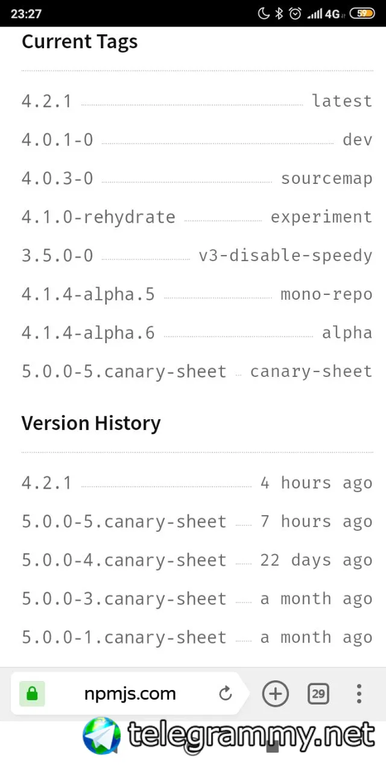Open the tab switcher showing 29
386x772 pixels.
(318, 694)
